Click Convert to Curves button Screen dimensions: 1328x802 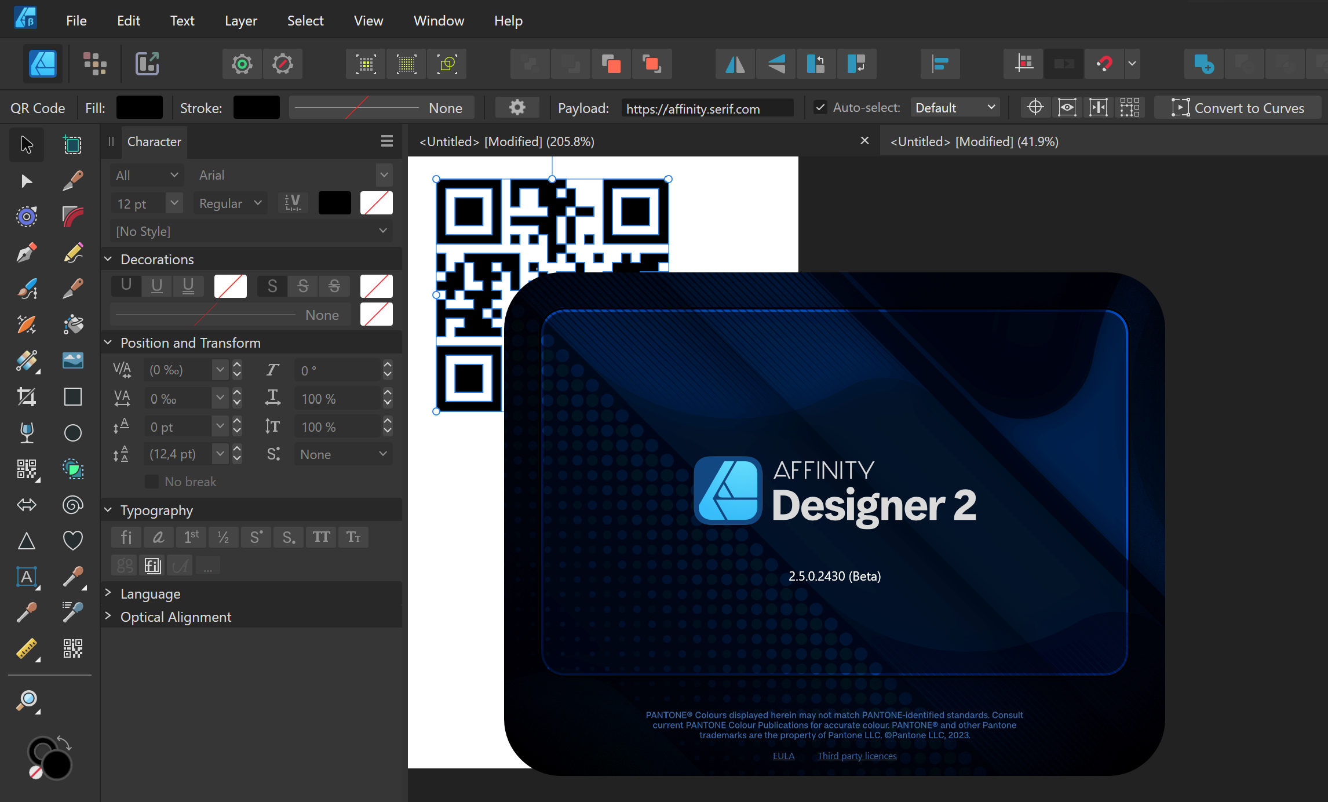click(x=1238, y=108)
